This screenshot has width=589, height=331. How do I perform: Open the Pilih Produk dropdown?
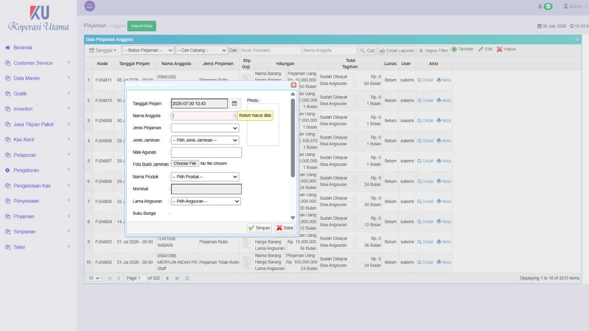coord(205,177)
